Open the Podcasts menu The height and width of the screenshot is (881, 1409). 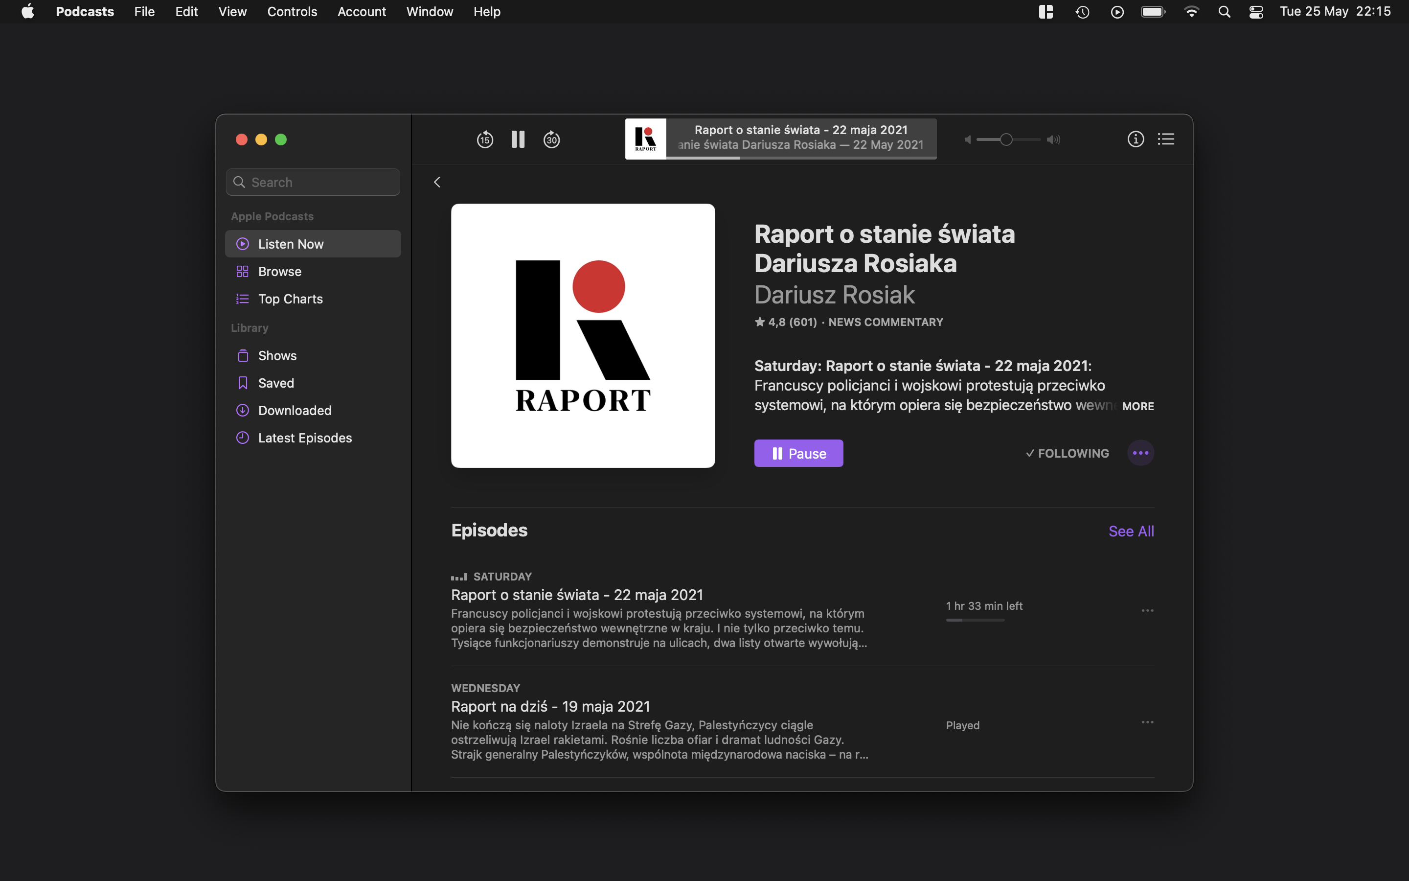[85, 12]
